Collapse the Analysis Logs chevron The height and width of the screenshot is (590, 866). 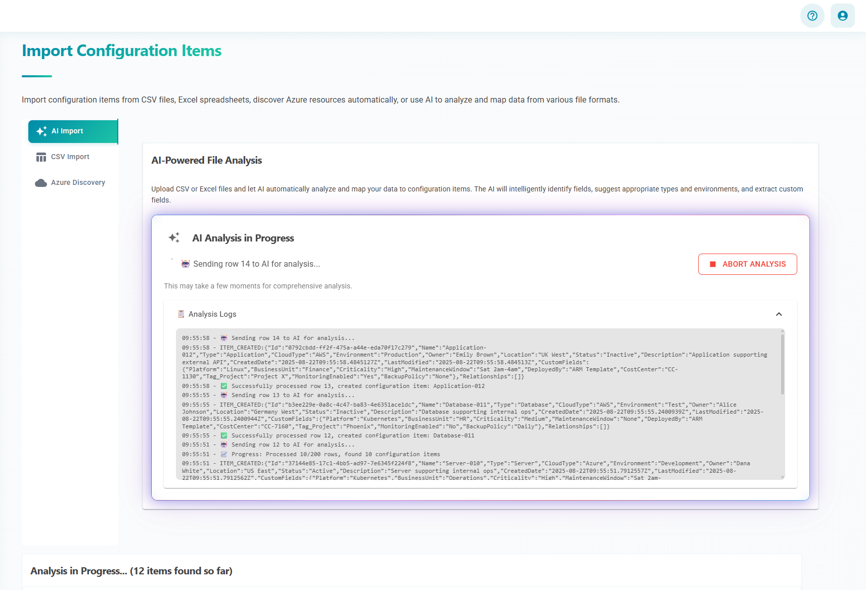(779, 314)
